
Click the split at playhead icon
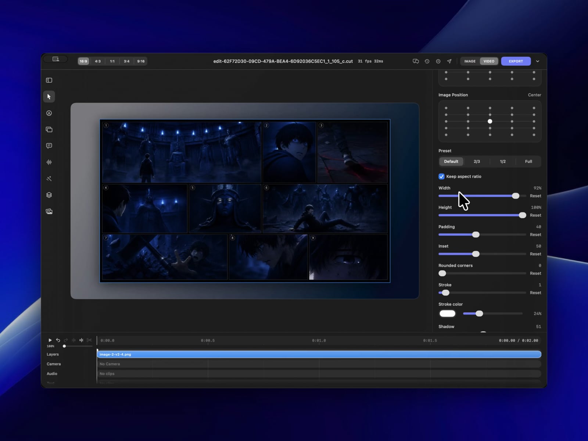81,340
